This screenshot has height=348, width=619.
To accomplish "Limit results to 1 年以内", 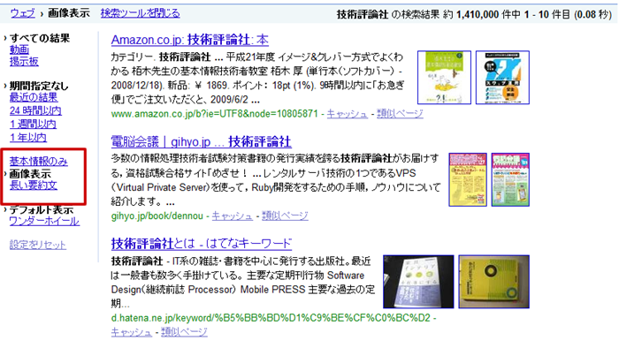I will [28, 138].
